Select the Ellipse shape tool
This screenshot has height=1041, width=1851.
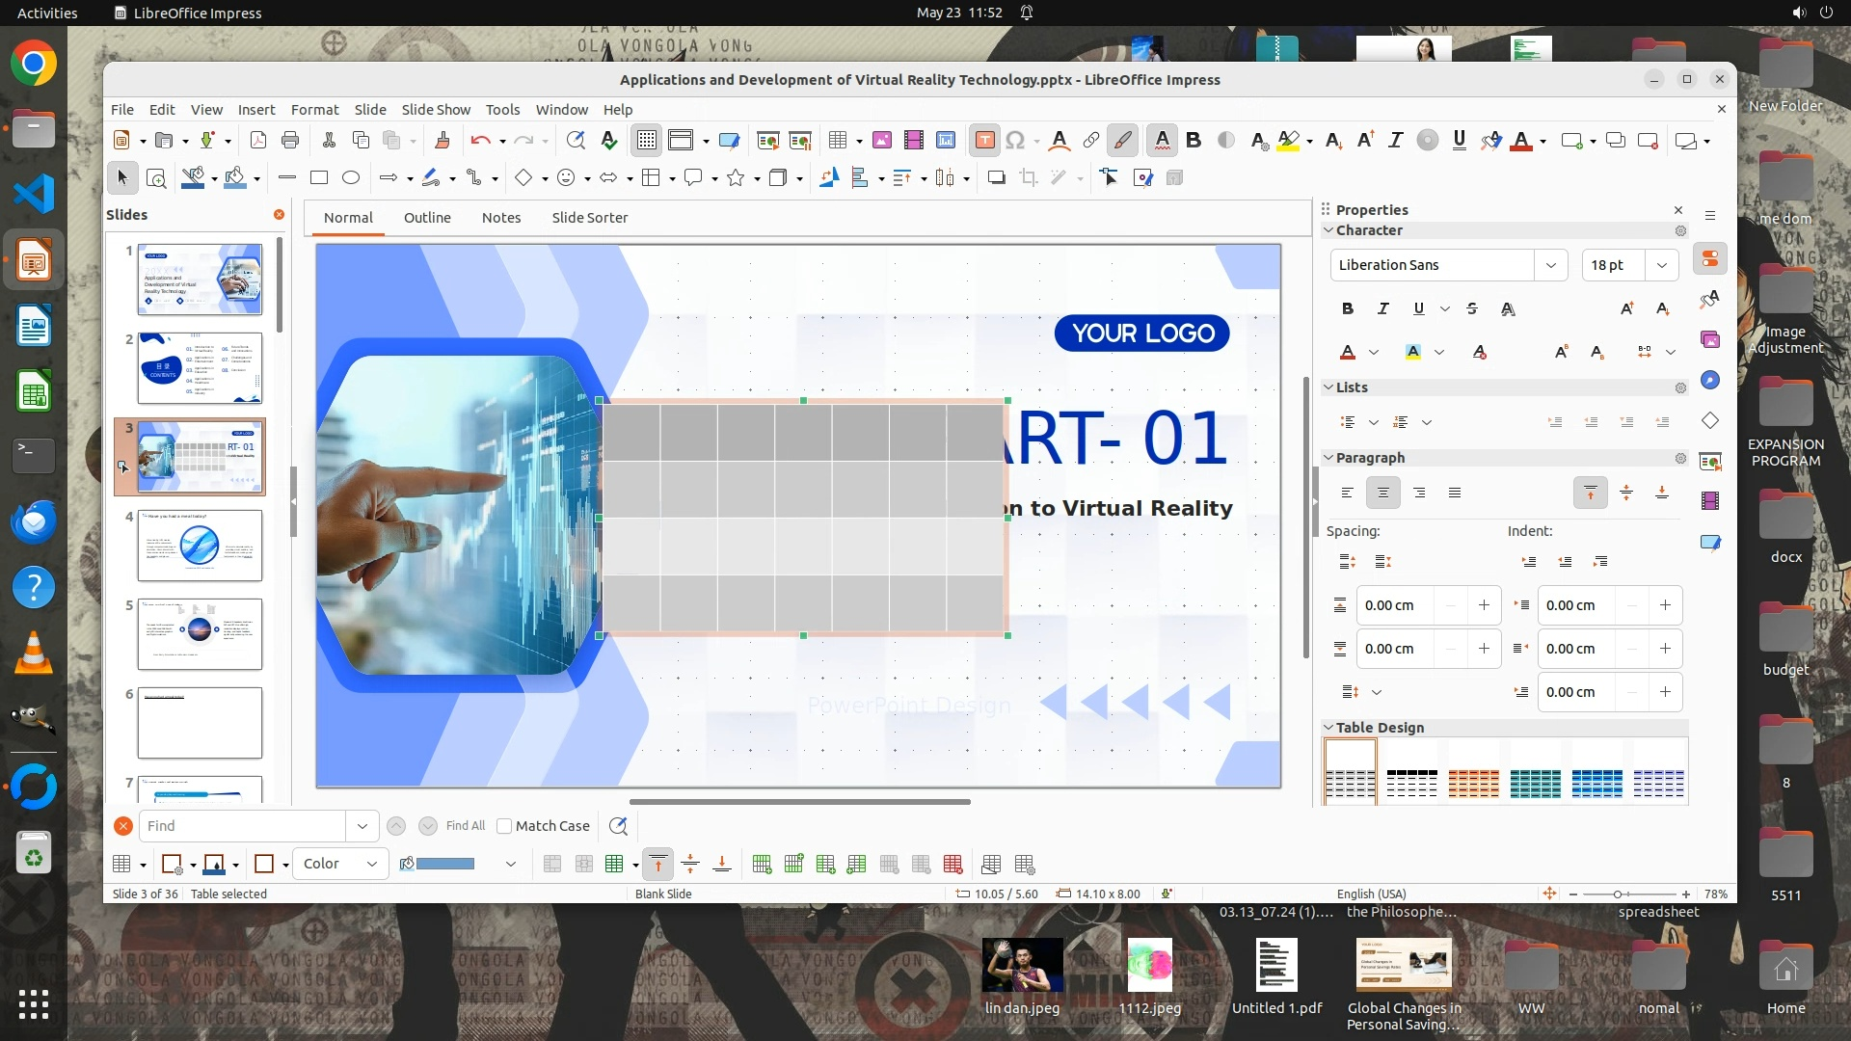click(351, 177)
